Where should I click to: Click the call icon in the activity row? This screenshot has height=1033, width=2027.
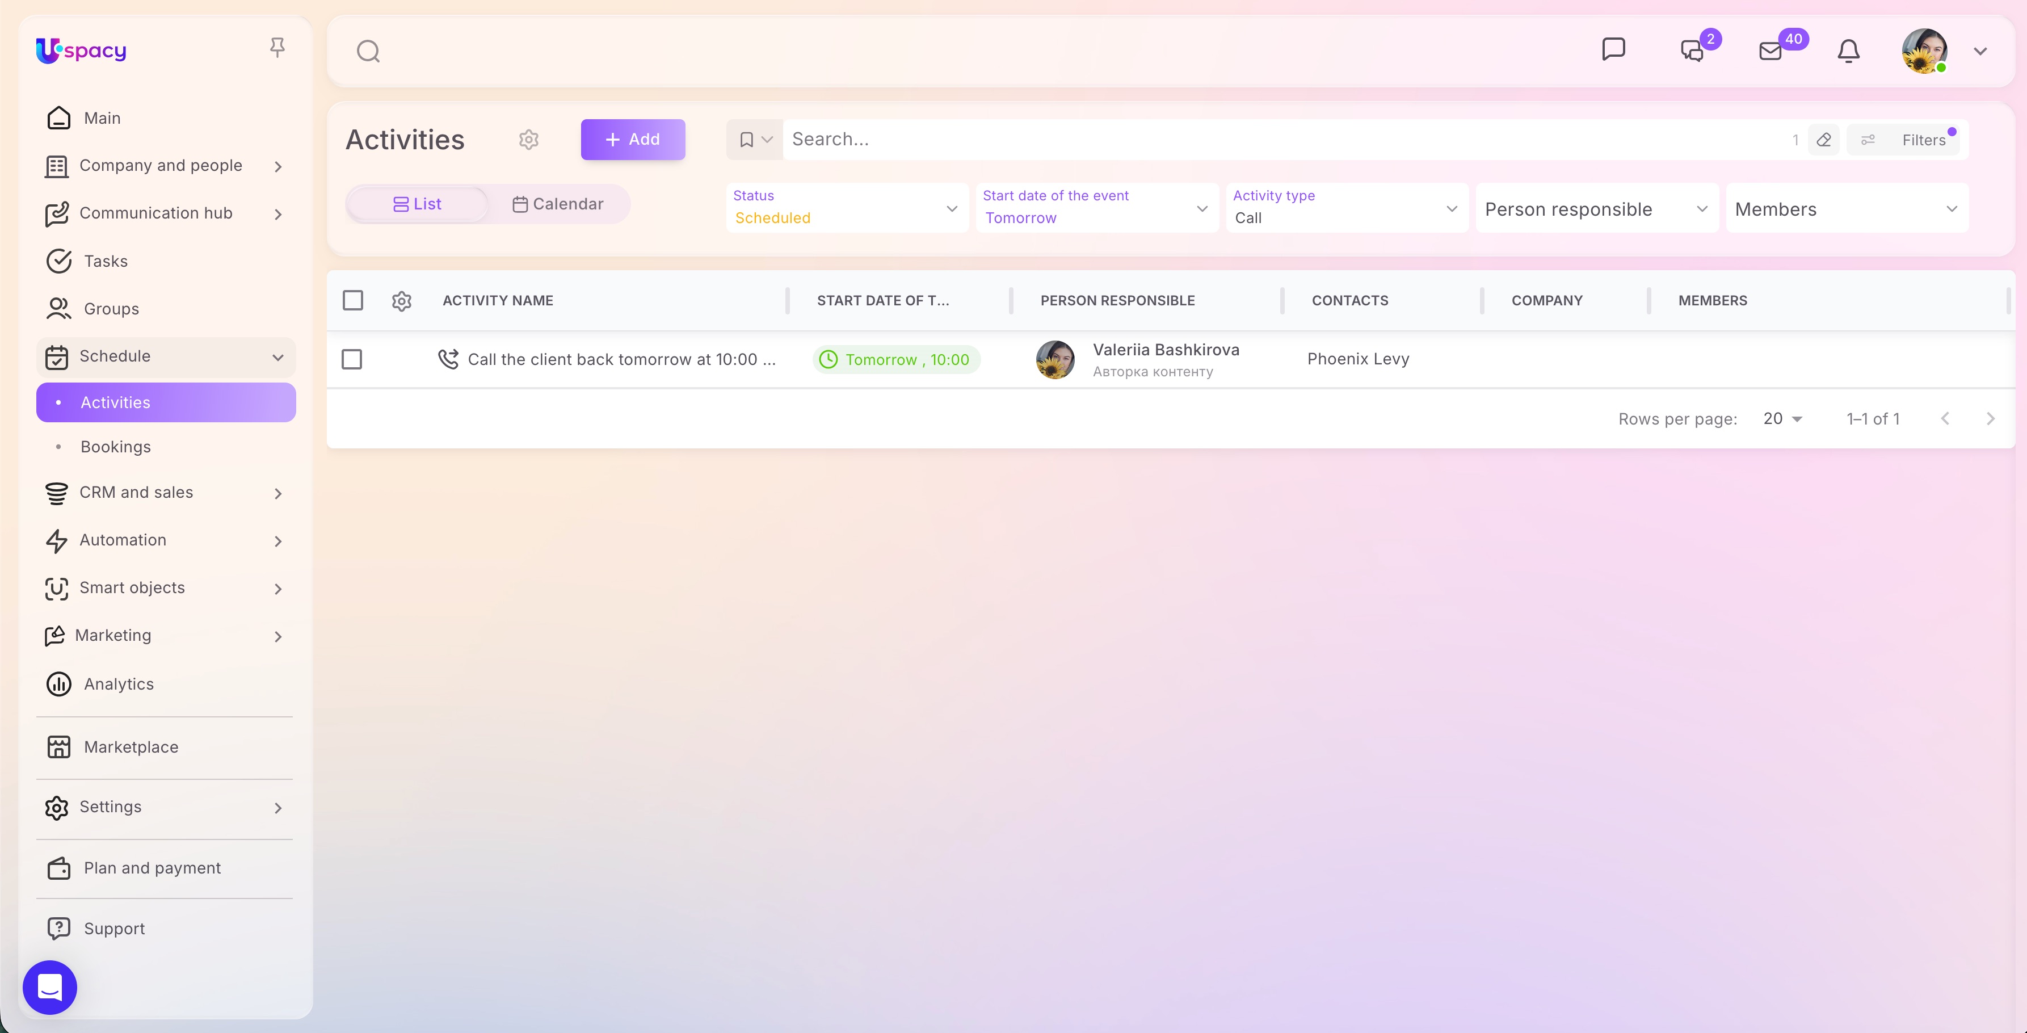click(448, 359)
